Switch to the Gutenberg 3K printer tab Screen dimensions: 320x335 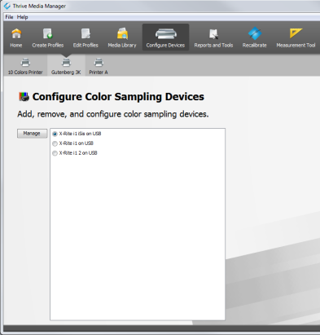[66, 66]
